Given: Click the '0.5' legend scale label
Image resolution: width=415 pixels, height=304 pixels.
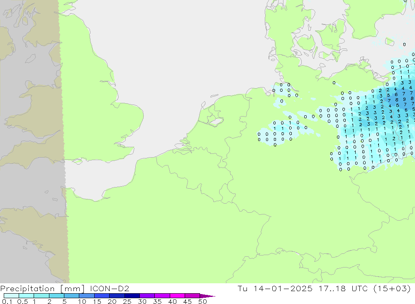Looking at the screenshot, I should click(x=22, y=302).
